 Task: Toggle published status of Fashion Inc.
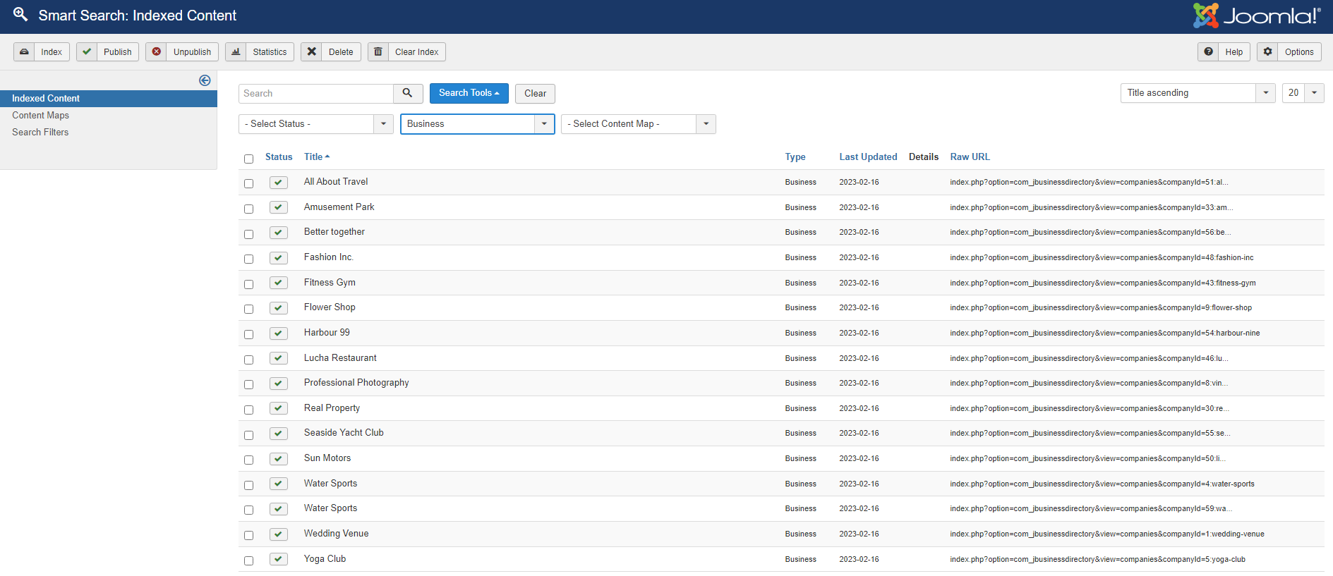279,258
